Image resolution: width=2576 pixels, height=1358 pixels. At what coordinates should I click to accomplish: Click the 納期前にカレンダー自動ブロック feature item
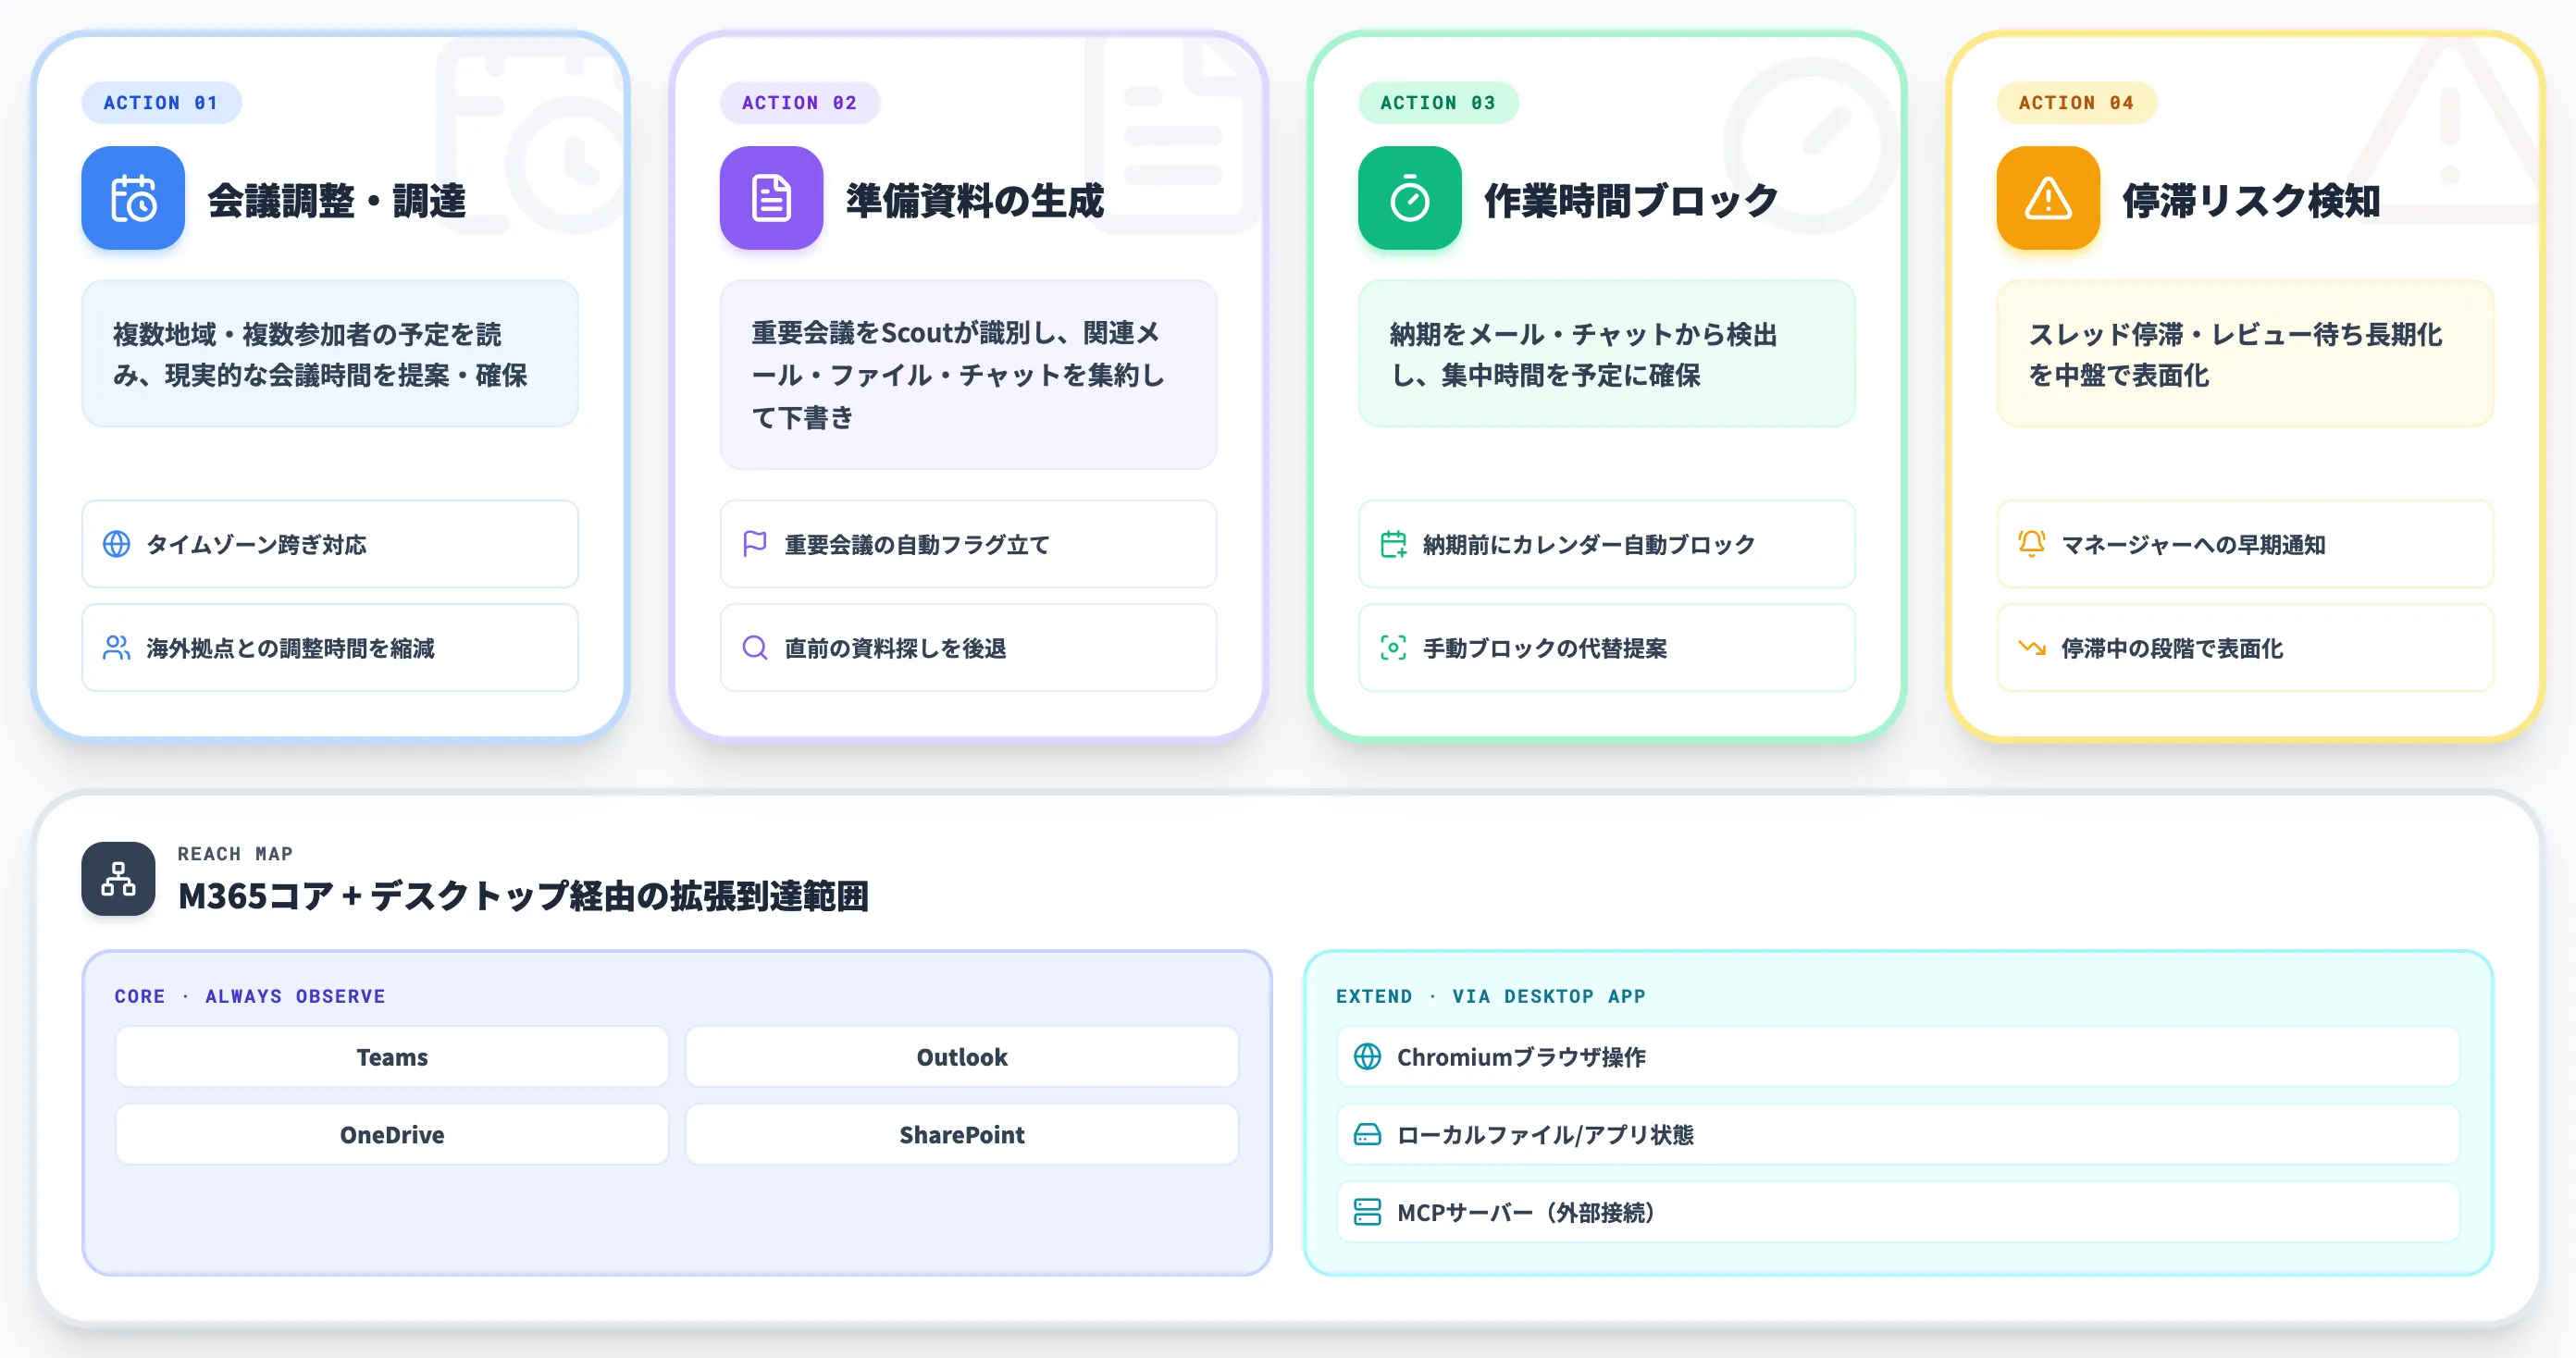[1606, 544]
